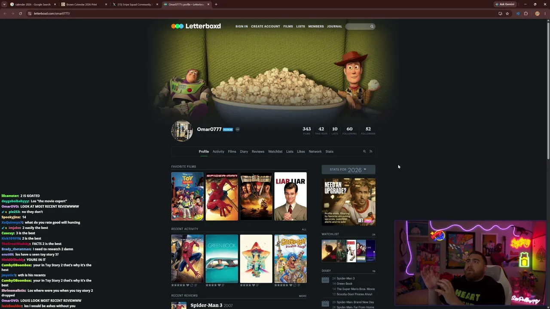Image resolution: width=550 pixels, height=309 pixels.
Task: Click SIGN IN in the header
Action: click(x=241, y=27)
